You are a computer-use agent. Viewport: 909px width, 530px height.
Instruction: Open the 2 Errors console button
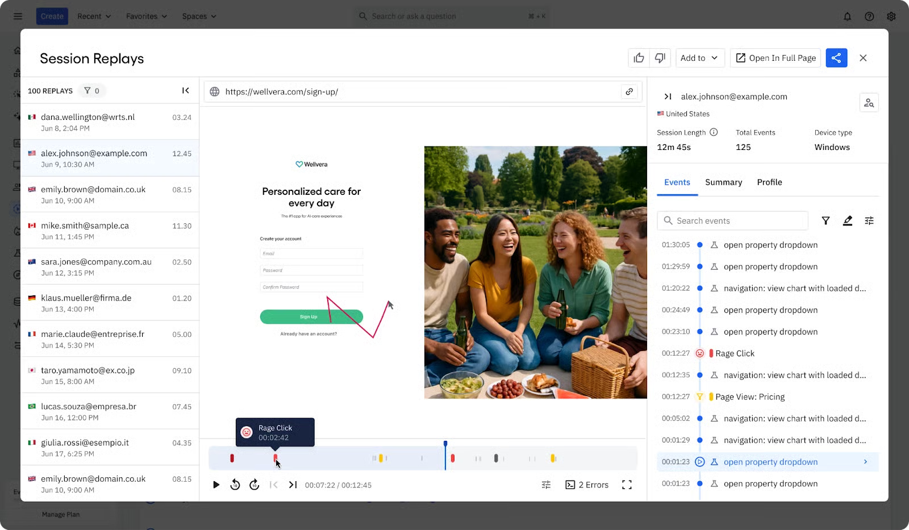click(587, 485)
